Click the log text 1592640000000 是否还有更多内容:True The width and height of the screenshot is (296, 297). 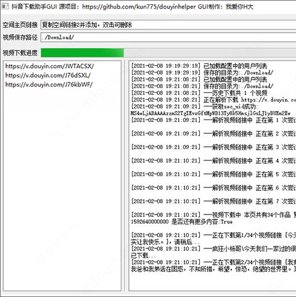click(182, 222)
